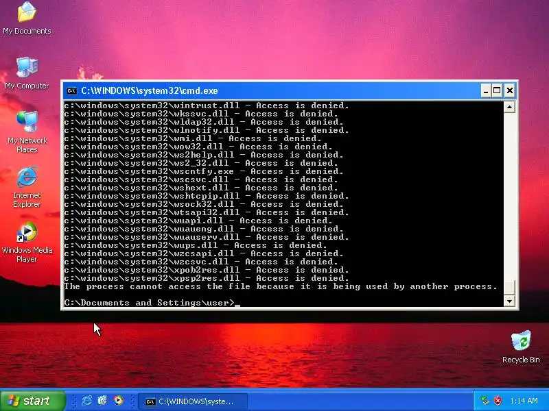
Task: Close the cmd.exe window
Action: [510, 91]
